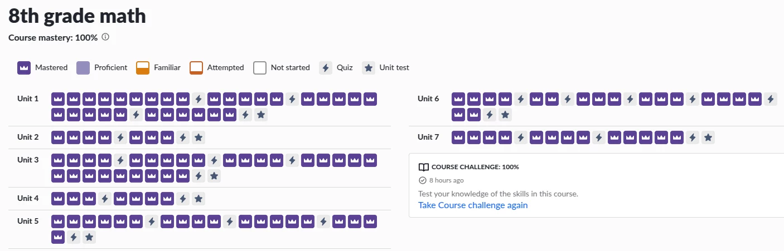
Task: Open the Unit 1 unit test star
Action: tap(260, 115)
